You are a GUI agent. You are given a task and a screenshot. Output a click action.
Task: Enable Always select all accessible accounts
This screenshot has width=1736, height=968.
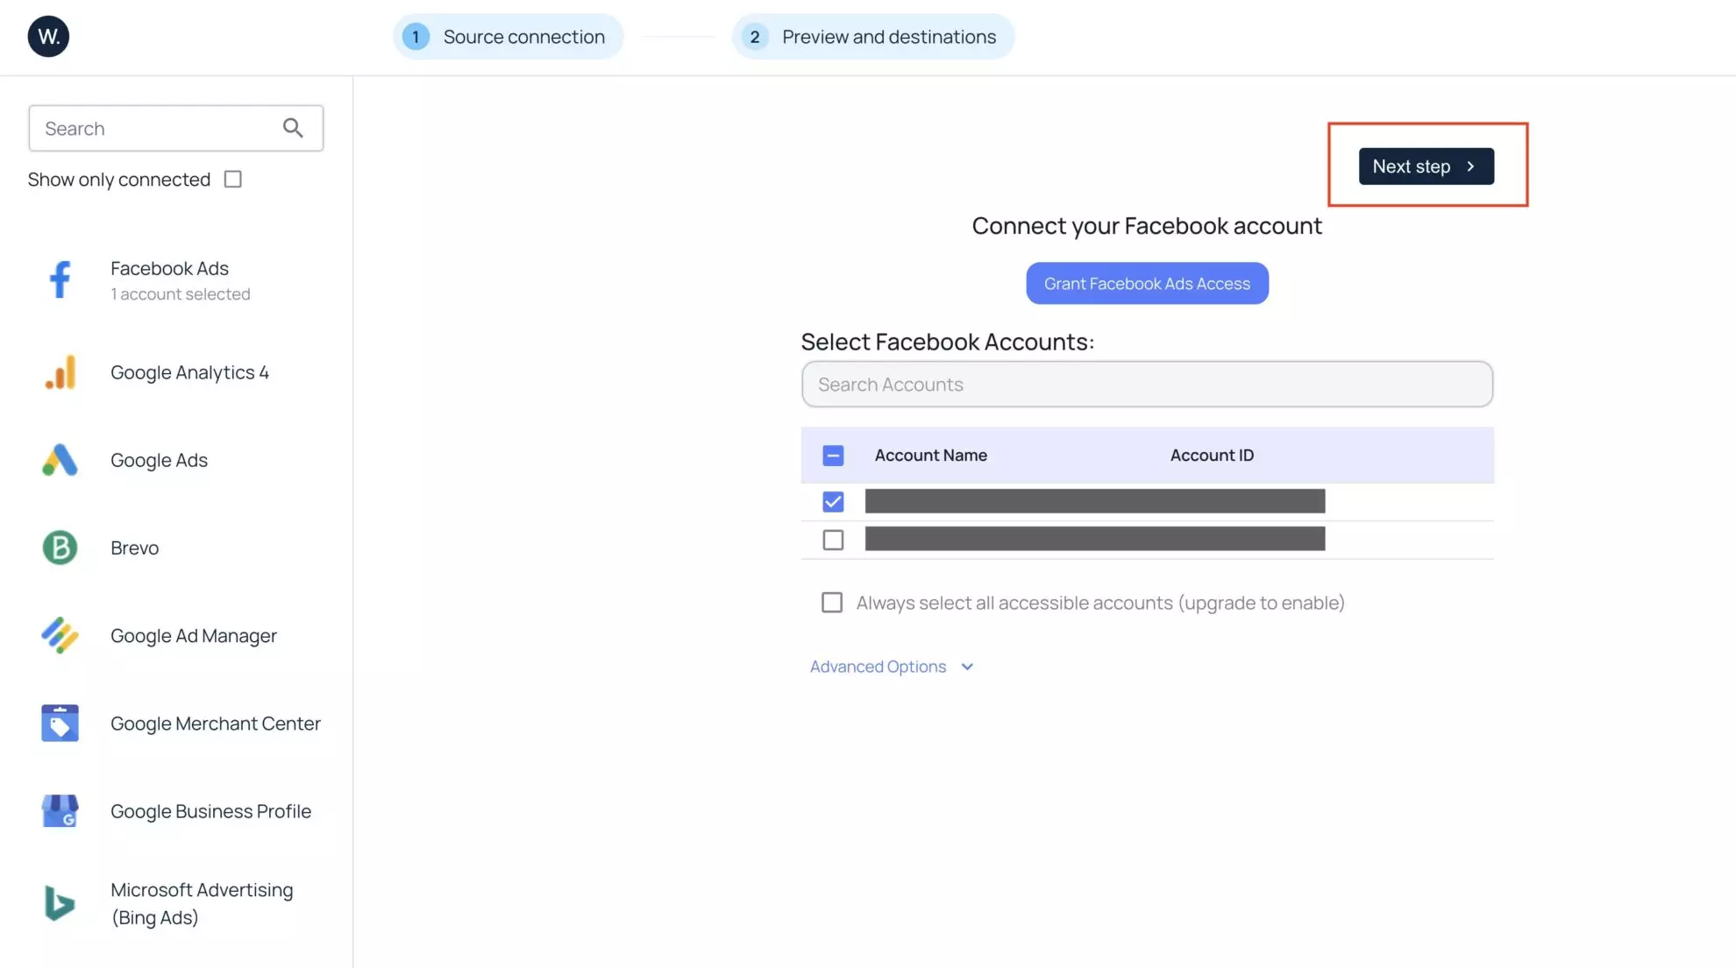[832, 603]
